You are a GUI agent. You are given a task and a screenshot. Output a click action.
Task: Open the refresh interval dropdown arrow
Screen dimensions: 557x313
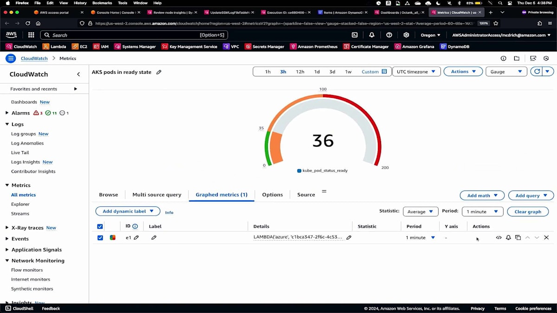(548, 71)
